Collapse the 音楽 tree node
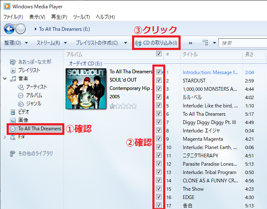This screenshot has width=267, height=209. point(5,79)
